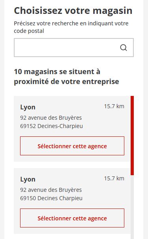Click the Précisez votre recherche instruction text

coord(71,23)
